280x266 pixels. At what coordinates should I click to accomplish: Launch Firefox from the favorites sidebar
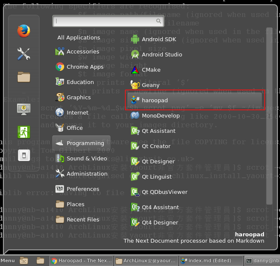pyautogui.click(x=23, y=31)
